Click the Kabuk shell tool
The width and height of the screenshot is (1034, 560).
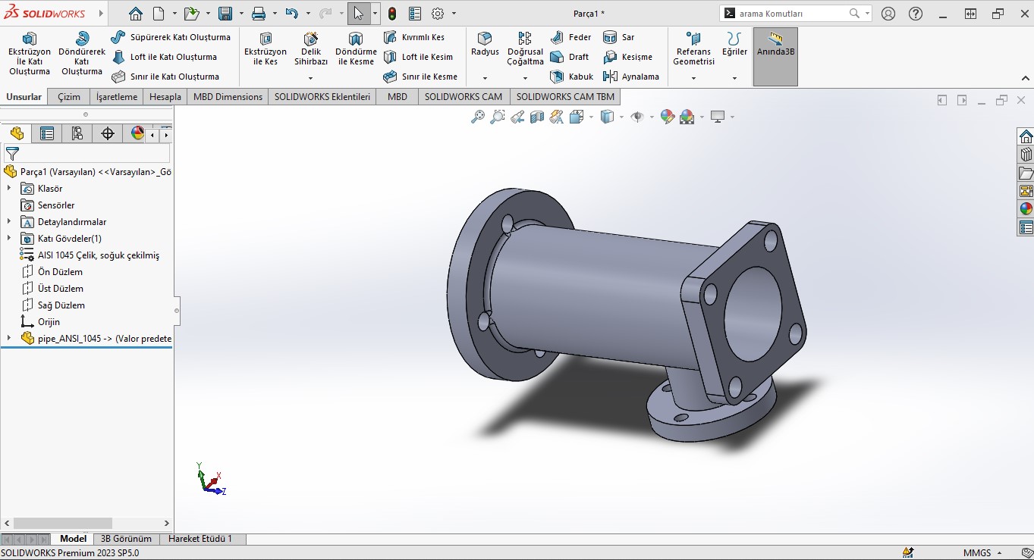click(572, 77)
